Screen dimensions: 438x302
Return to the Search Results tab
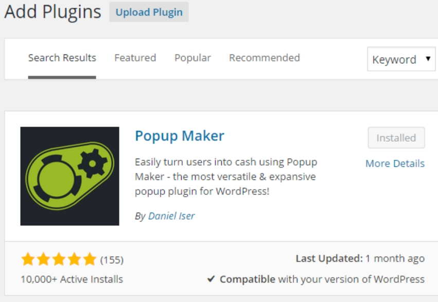(x=61, y=58)
